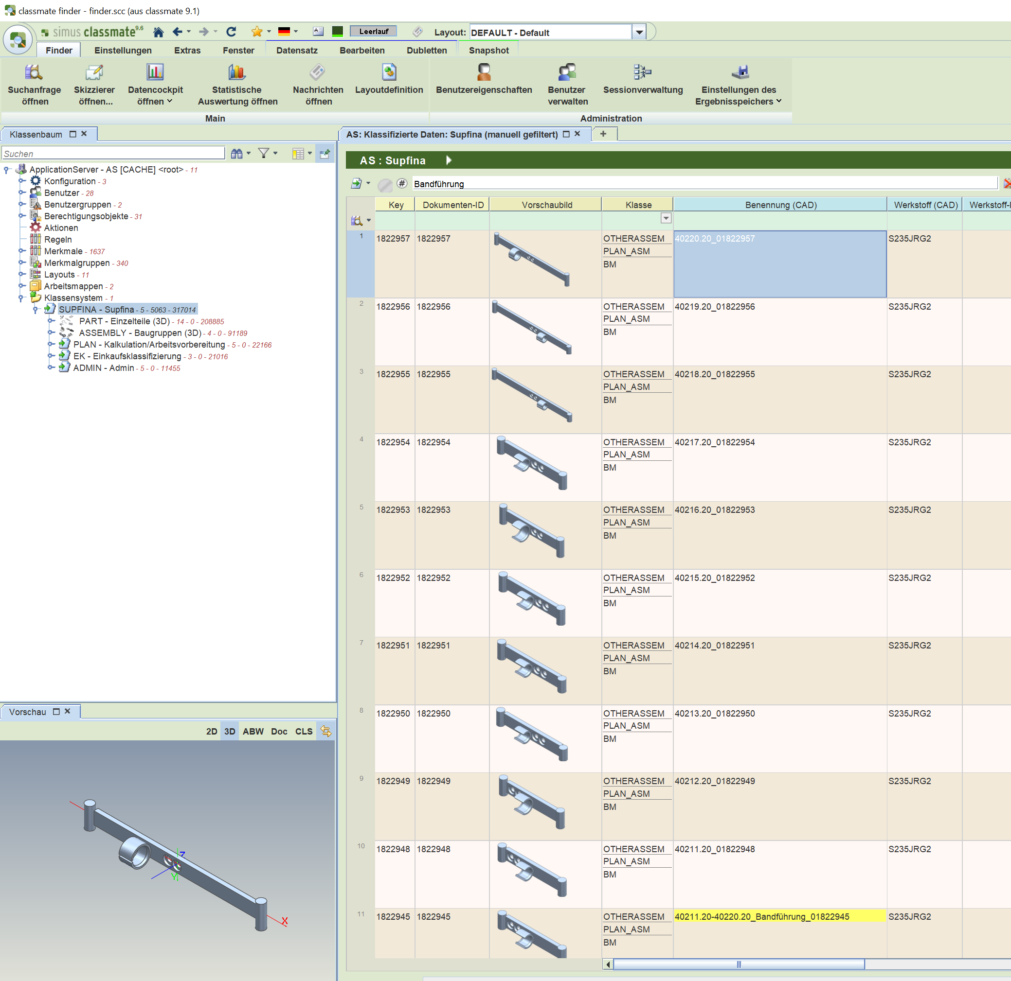Open favorites star icon
Screen dimensions: 1011x981
point(257,32)
